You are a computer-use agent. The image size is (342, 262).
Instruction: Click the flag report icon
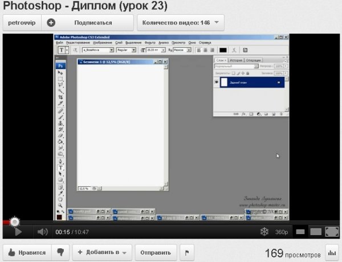(x=187, y=252)
